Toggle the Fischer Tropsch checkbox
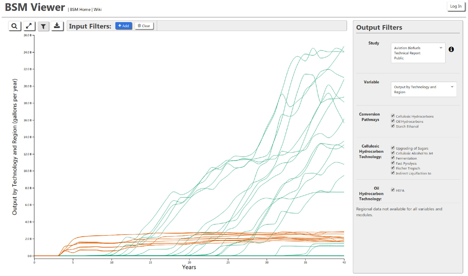Image resolution: width=468 pixels, height=276 pixels. point(393,168)
